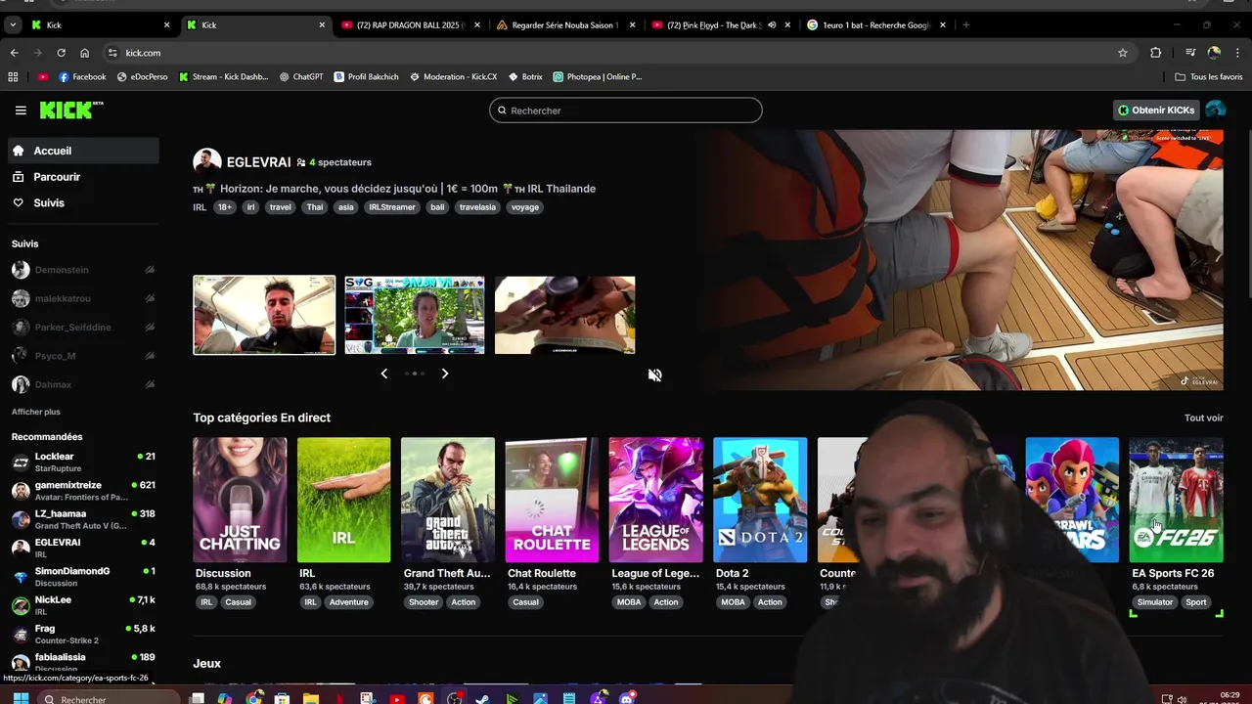Click EGLEVRAI's round profile picture
This screenshot has width=1252, height=704.
(206, 162)
